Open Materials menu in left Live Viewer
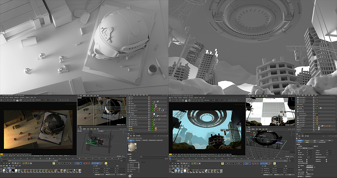Viewport: 337px width, 178px height. pos(17,98)
